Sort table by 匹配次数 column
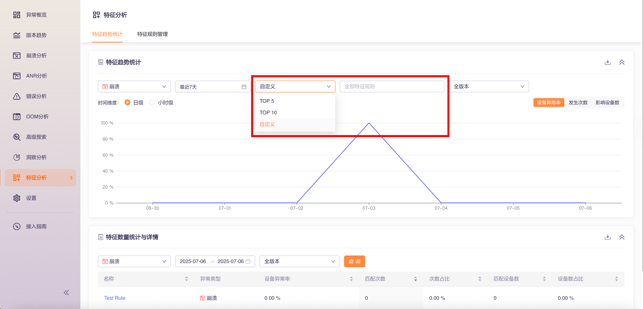The image size is (643, 309). (x=415, y=279)
